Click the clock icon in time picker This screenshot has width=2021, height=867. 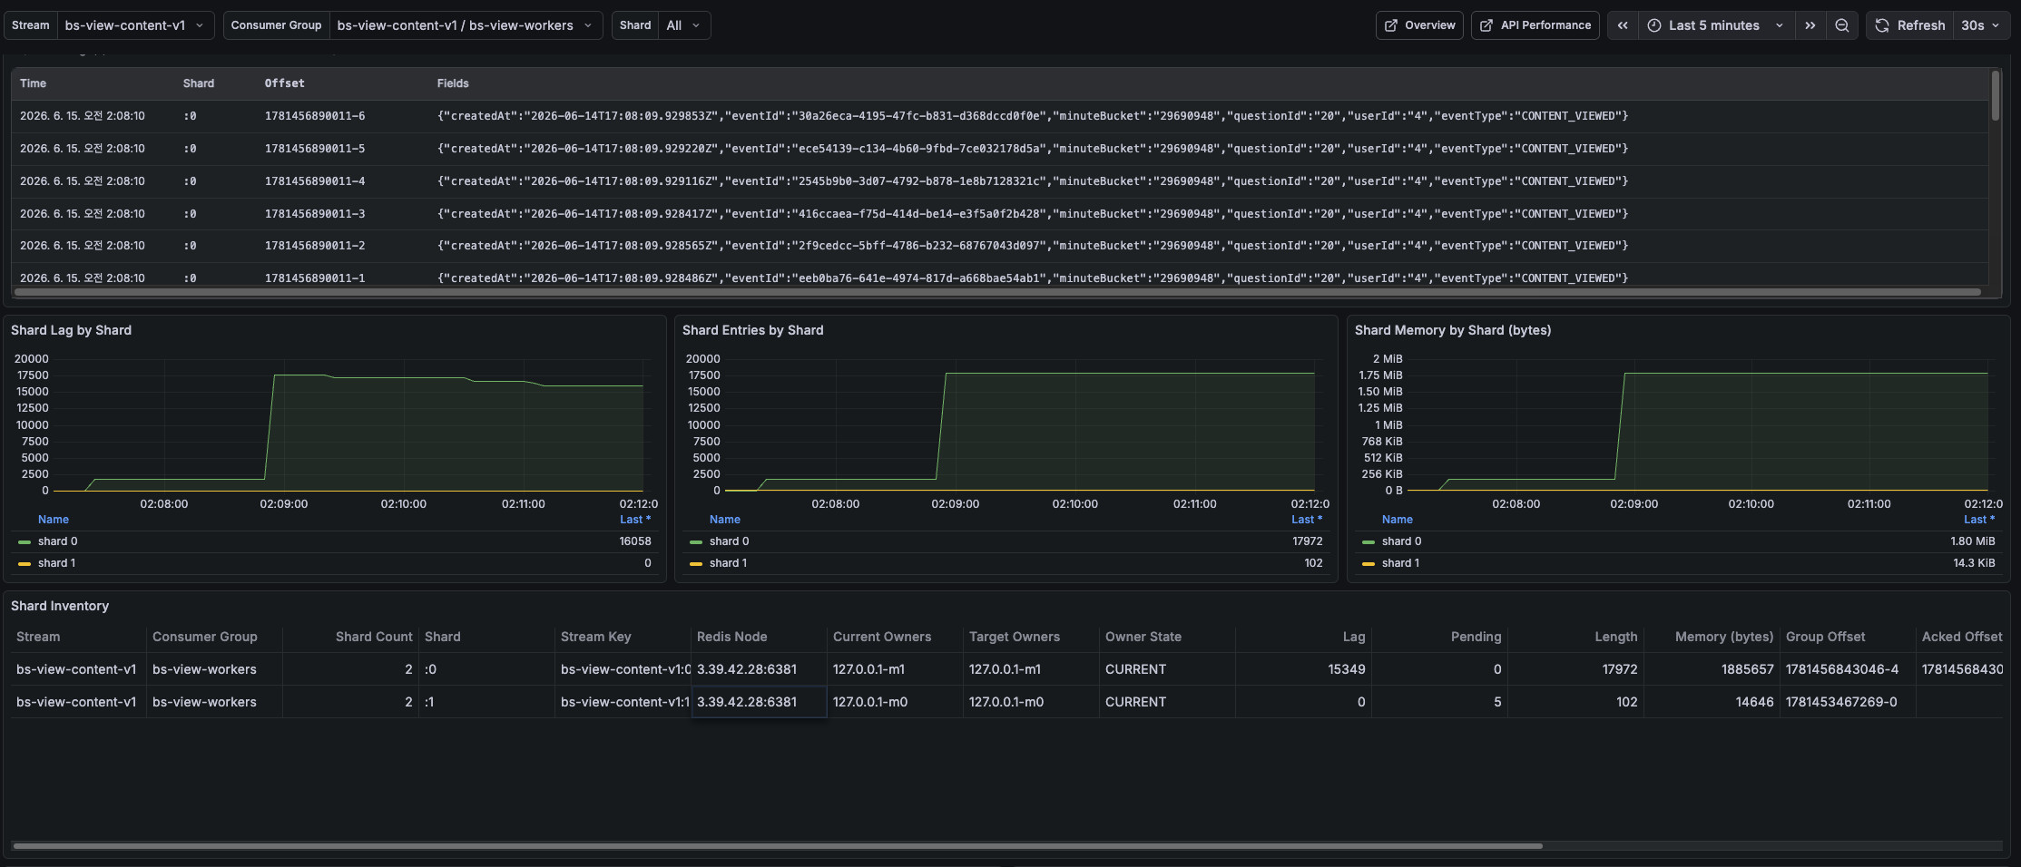click(x=1654, y=25)
